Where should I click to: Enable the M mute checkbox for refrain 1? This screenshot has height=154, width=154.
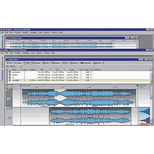(91, 75)
